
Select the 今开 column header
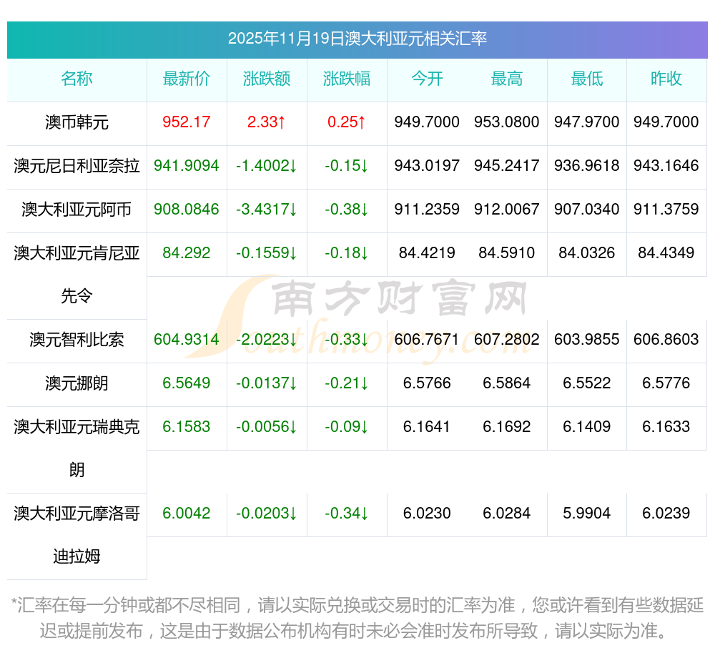pyautogui.click(x=427, y=79)
